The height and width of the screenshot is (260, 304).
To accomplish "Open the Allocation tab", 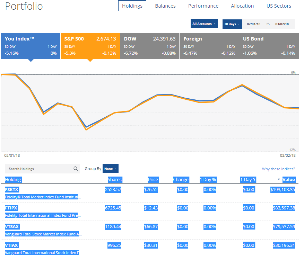I will tap(242, 6).
